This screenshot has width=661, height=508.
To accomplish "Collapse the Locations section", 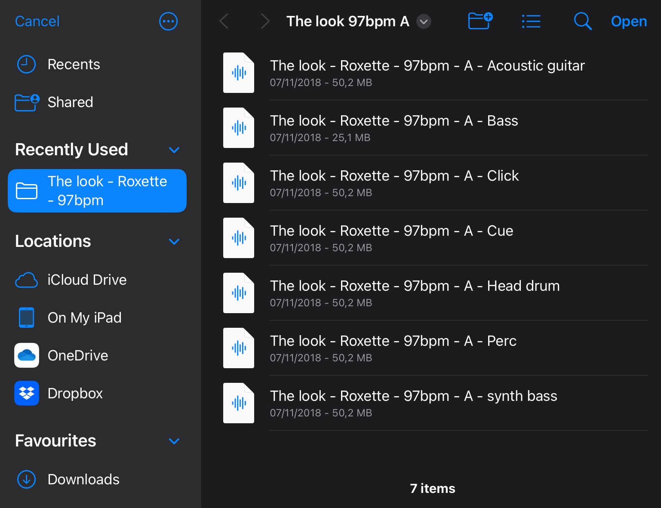I will coord(174,242).
